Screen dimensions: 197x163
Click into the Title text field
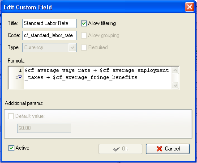(x=49, y=23)
